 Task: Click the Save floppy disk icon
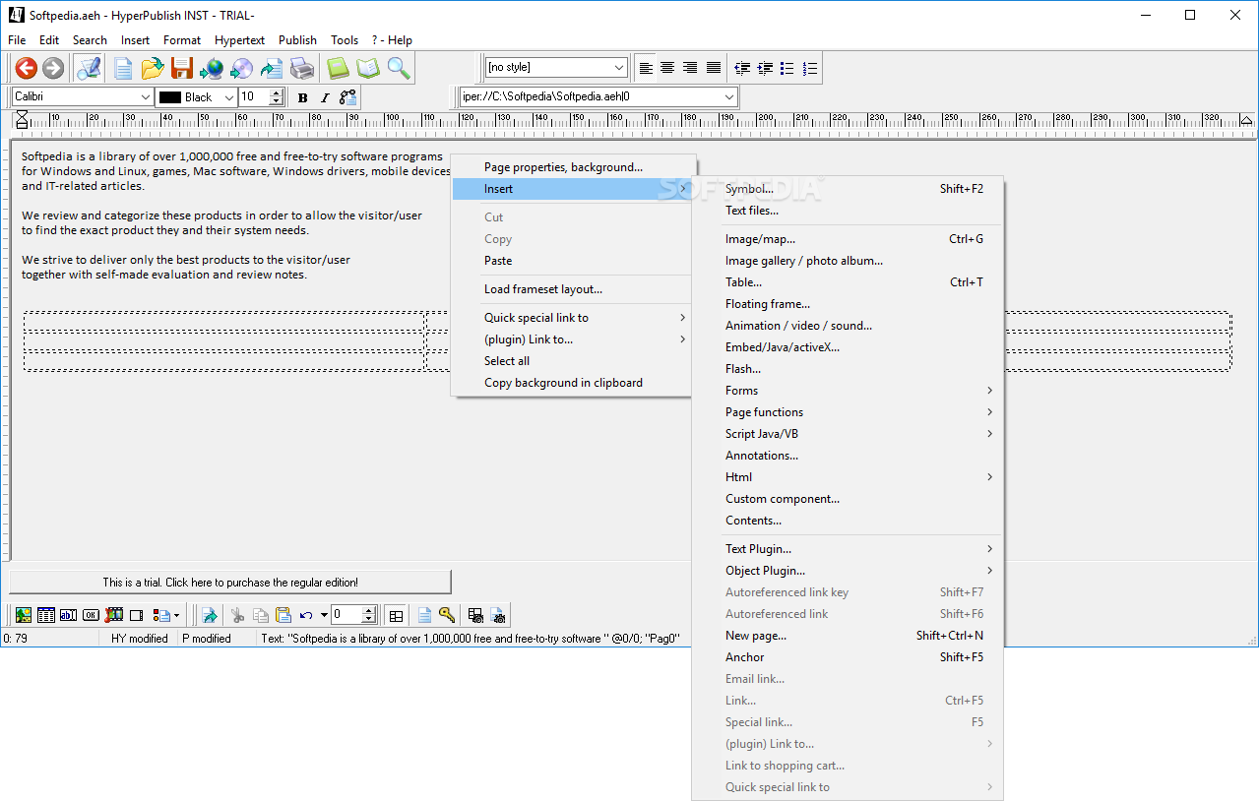click(x=181, y=68)
